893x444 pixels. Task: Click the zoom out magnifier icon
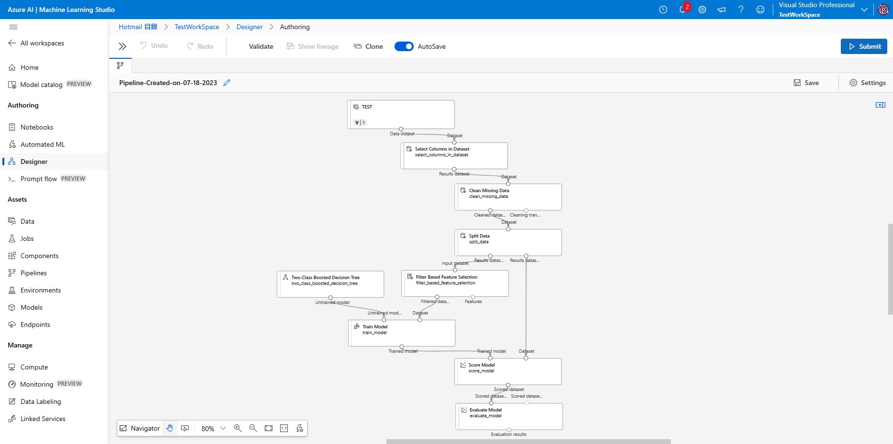[x=253, y=428]
